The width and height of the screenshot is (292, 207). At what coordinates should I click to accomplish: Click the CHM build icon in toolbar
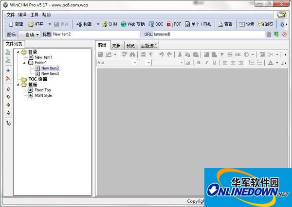pyautogui.click(x=109, y=24)
